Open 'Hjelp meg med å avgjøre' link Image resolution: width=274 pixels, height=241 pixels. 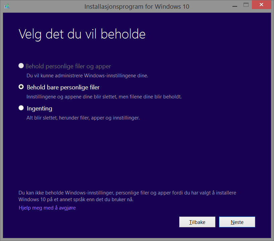[x=47, y=208]
